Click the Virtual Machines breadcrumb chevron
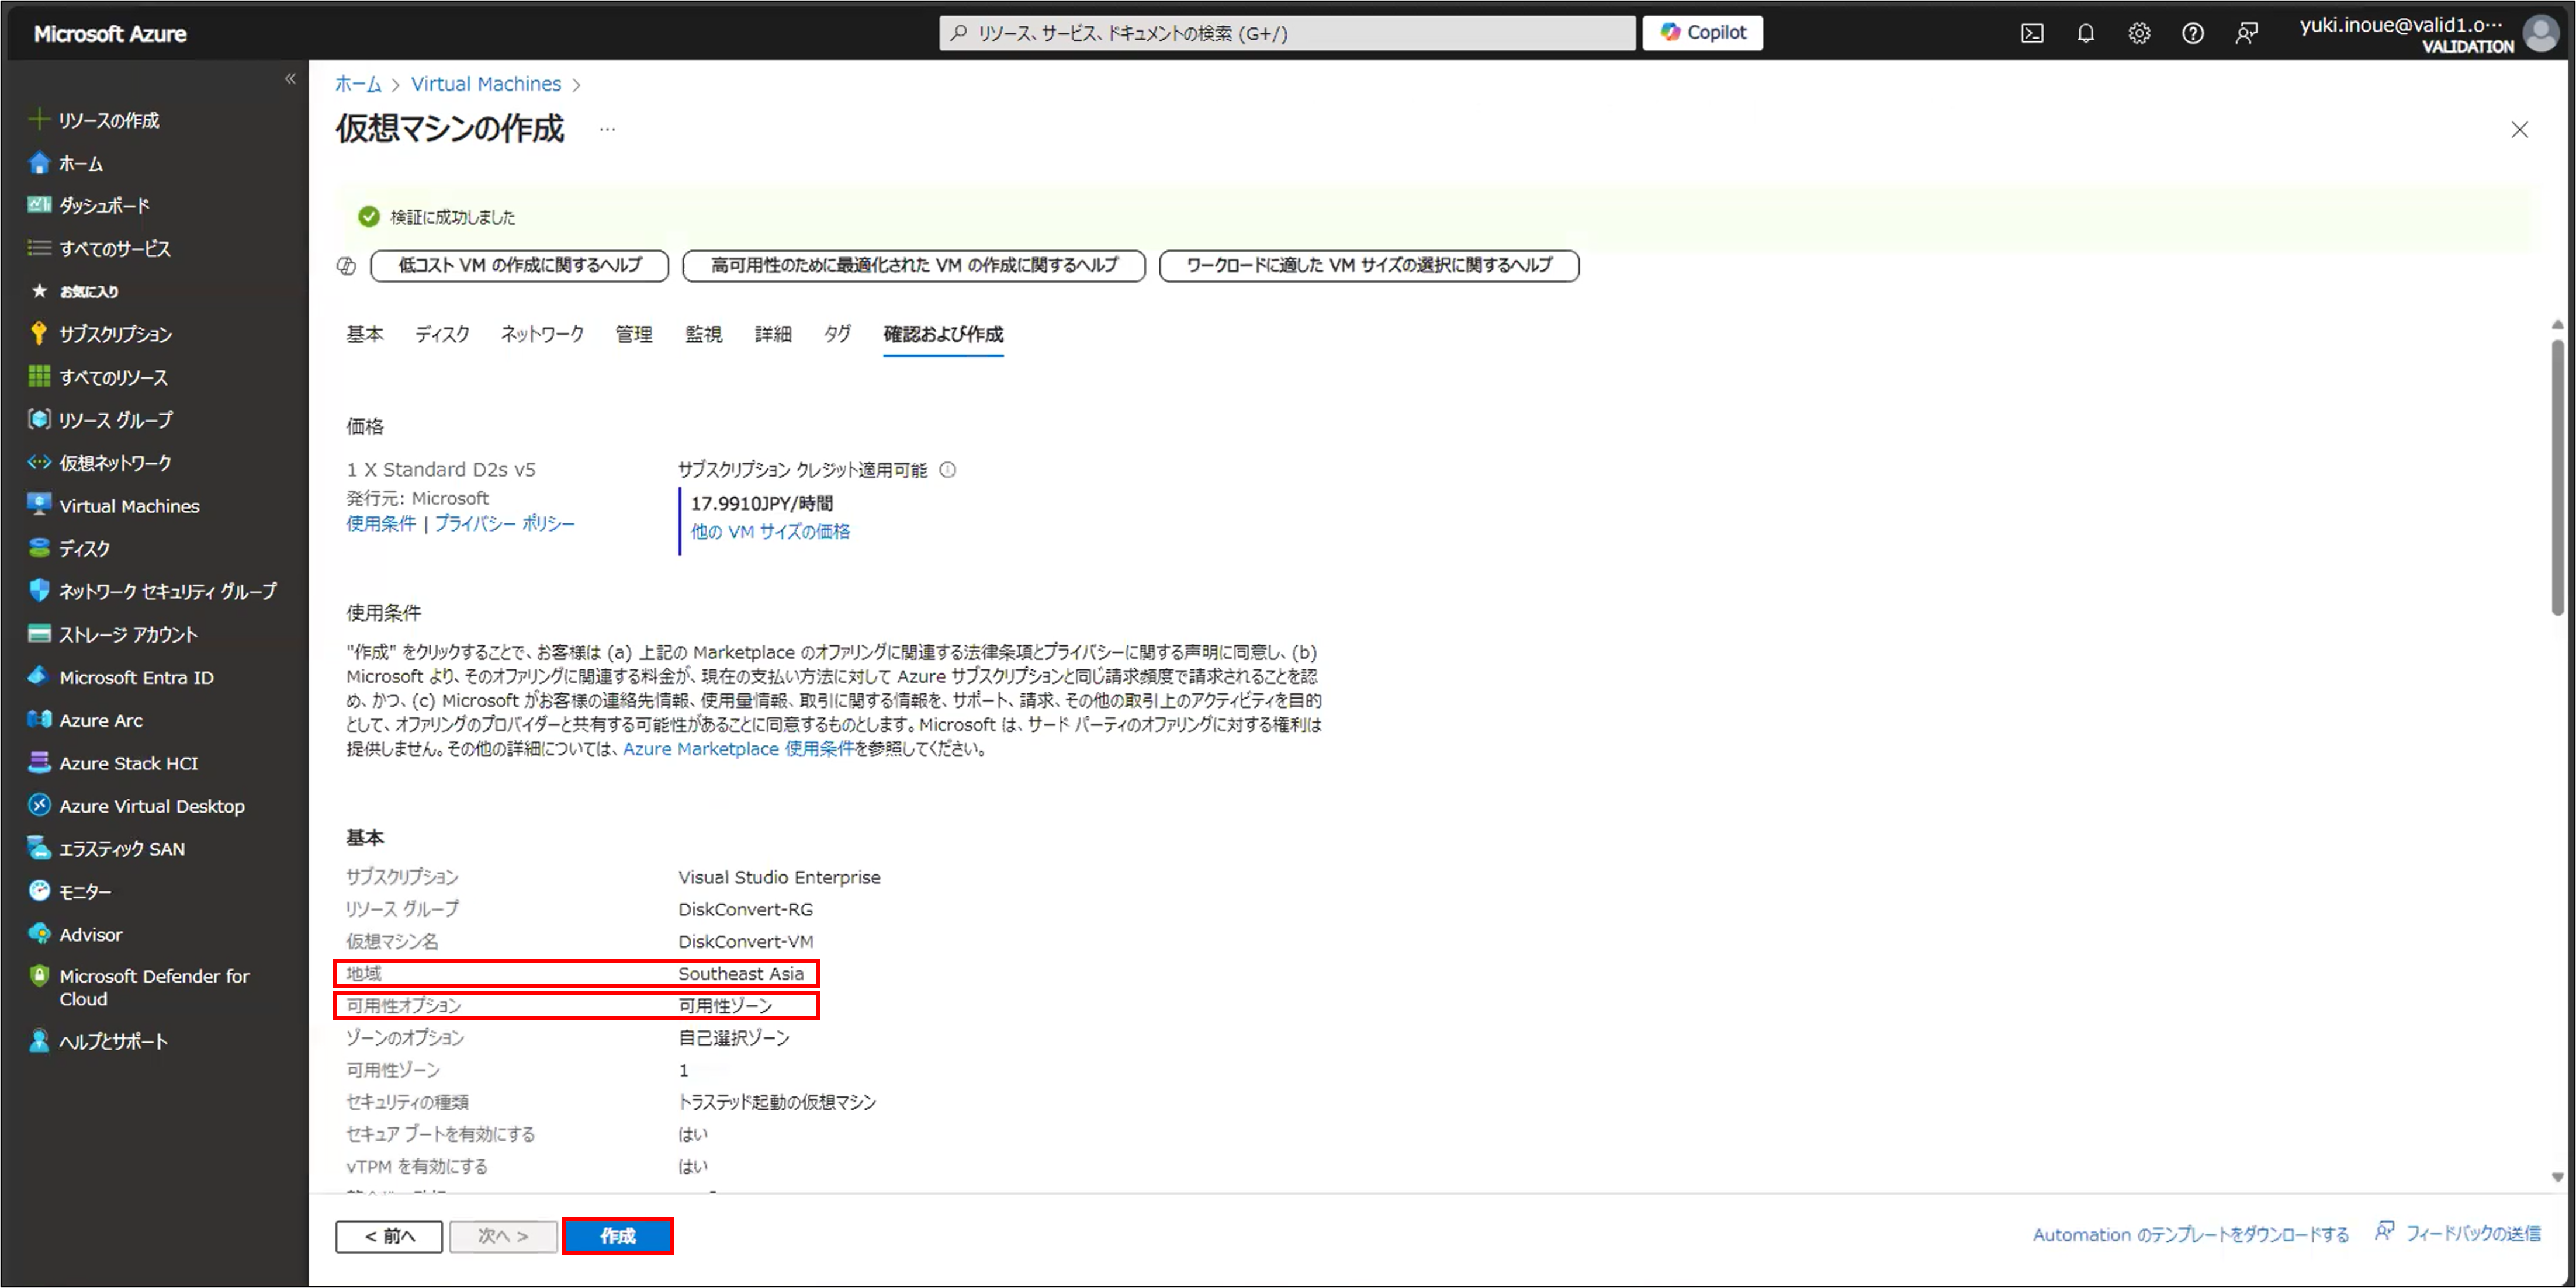The width and height of the screenshot is (2576, 1288). tap(576, 85)
